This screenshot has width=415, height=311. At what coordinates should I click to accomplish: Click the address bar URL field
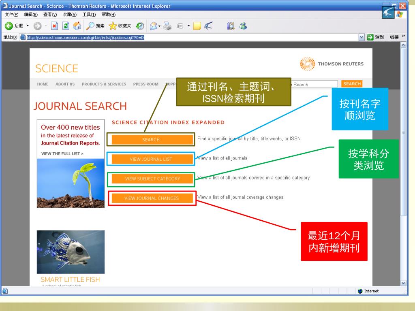tap(193, 38)
